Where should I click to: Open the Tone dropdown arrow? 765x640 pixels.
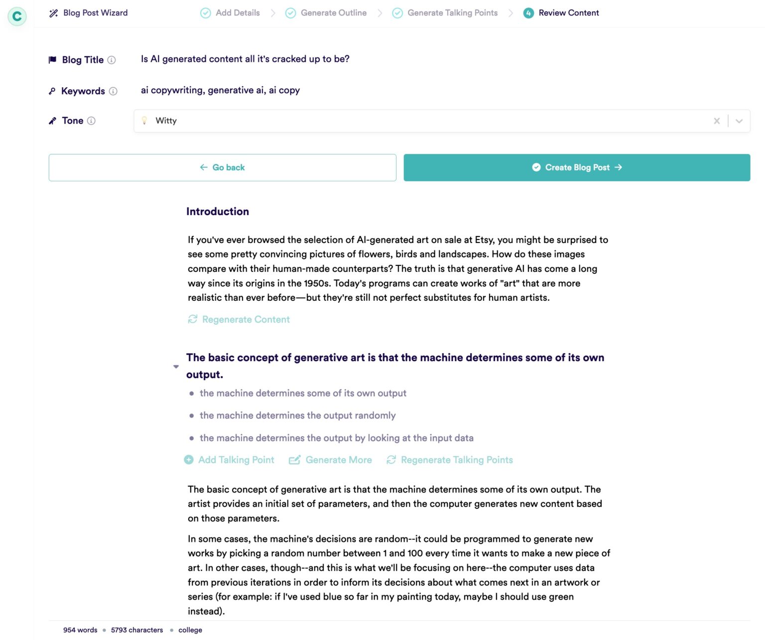[x=739, y=121]
